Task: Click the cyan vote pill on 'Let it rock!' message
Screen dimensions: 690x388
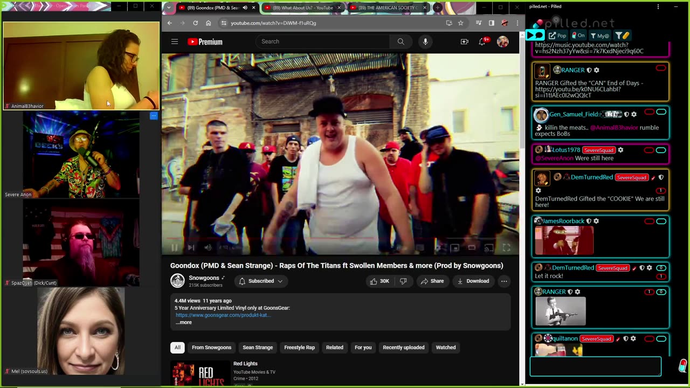Action: 661,268
